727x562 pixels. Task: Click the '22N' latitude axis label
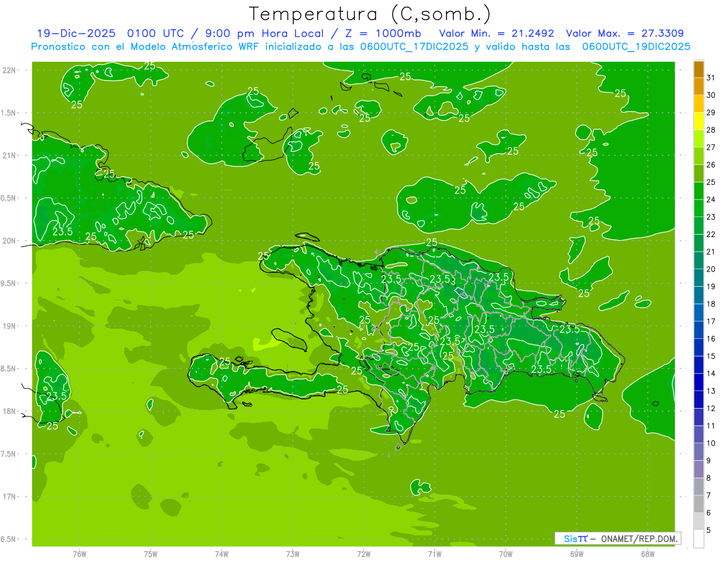point(10,70)
